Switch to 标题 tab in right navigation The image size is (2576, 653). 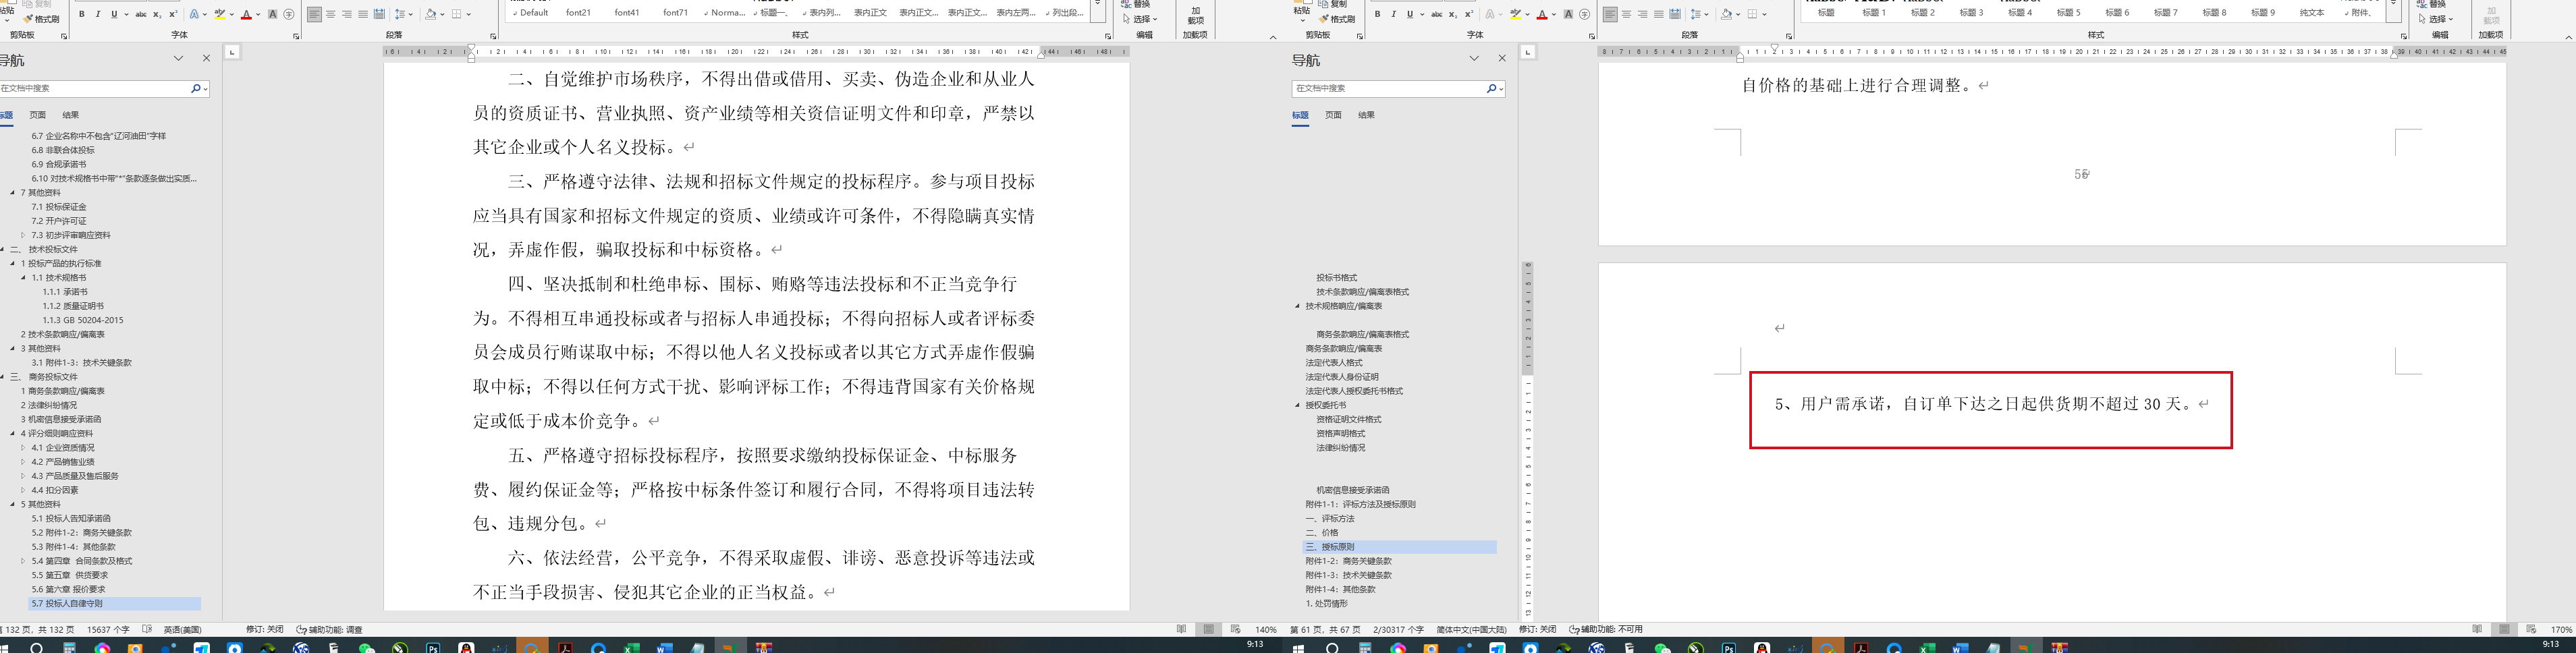pos(1300,115)
